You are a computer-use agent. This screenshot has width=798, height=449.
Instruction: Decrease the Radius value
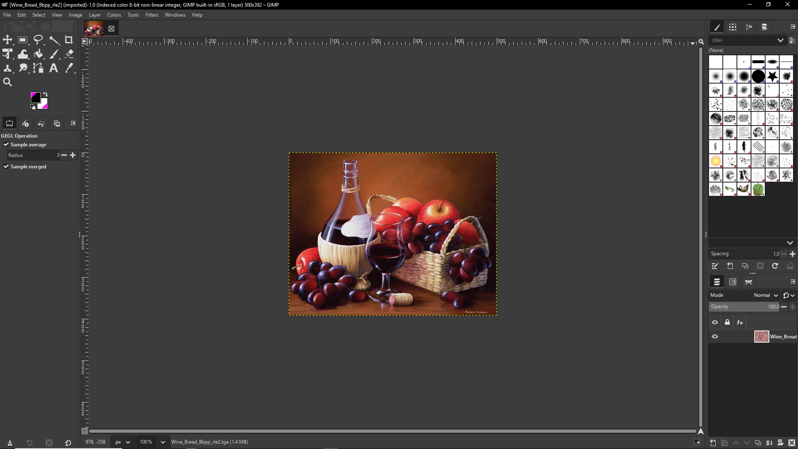[x=64, y=155]
